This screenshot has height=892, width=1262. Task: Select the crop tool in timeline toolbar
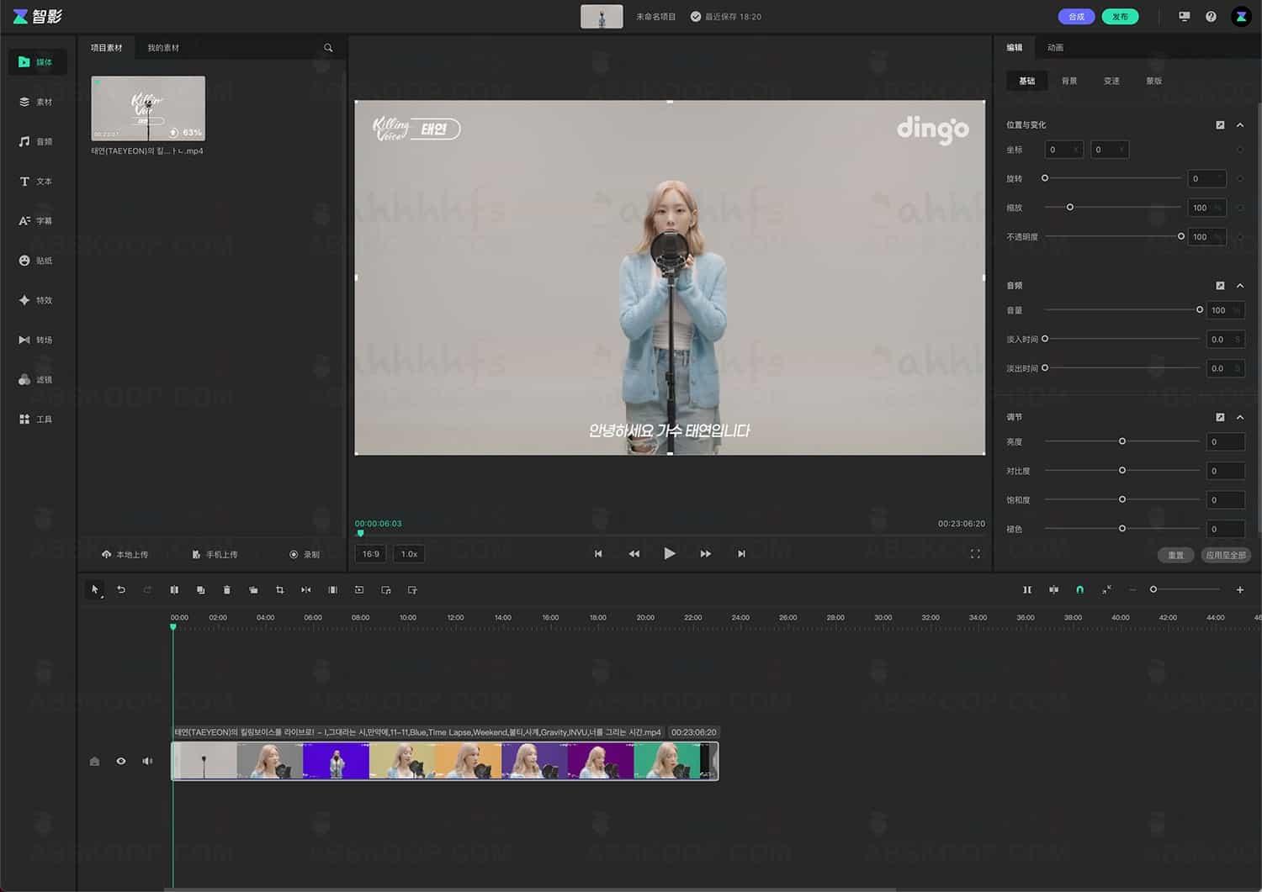pos(280,590)
